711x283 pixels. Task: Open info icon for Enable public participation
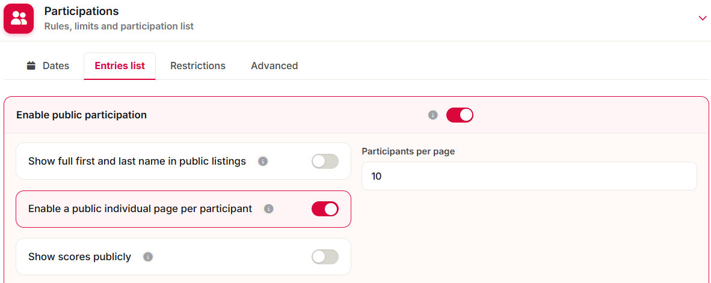click(x=433, y=115)
